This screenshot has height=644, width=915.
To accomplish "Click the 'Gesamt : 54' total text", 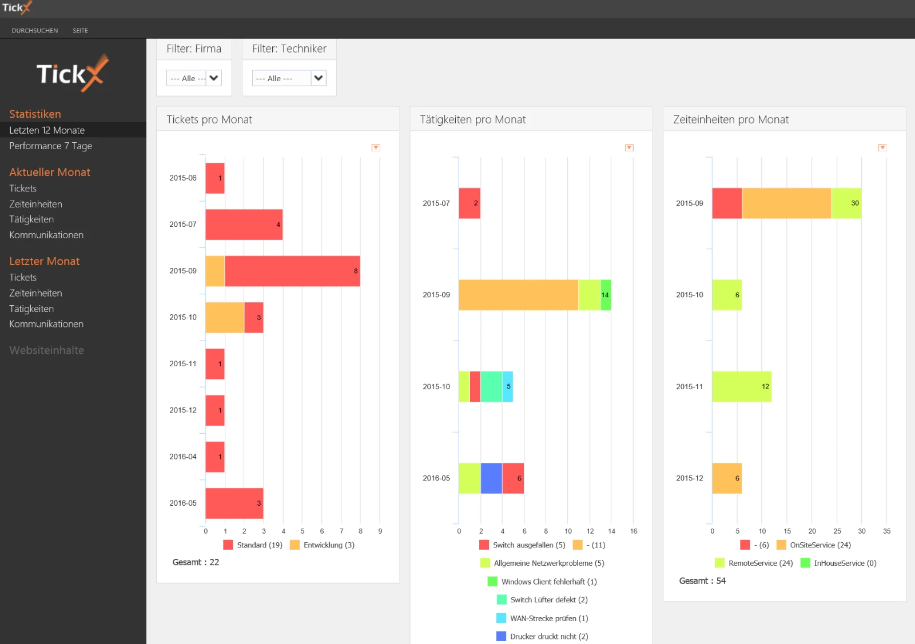I will (702, 581).
